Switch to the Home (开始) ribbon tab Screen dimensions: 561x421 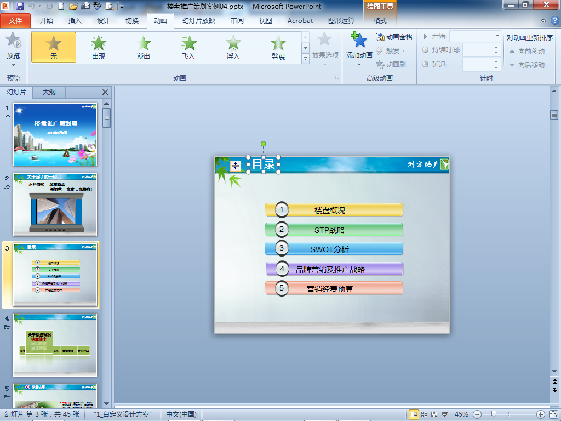point(46,20)
